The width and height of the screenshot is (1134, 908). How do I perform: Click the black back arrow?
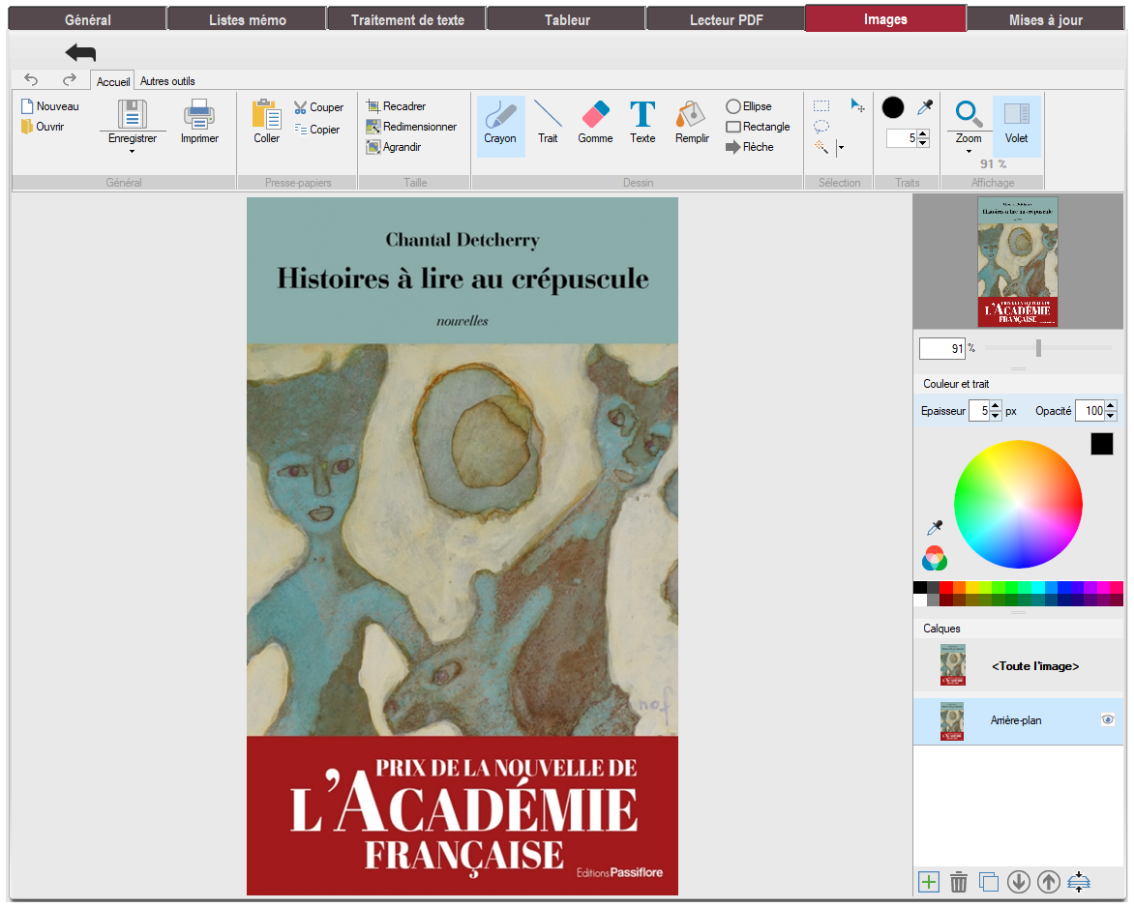[80, 52]
